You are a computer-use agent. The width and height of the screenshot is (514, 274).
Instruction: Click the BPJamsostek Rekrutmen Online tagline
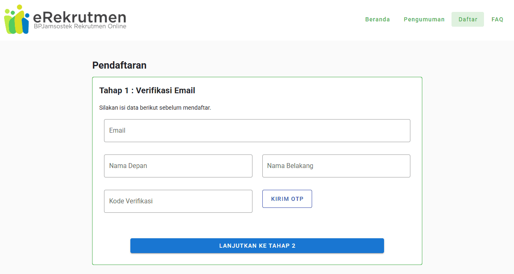[x=80, y=26]
